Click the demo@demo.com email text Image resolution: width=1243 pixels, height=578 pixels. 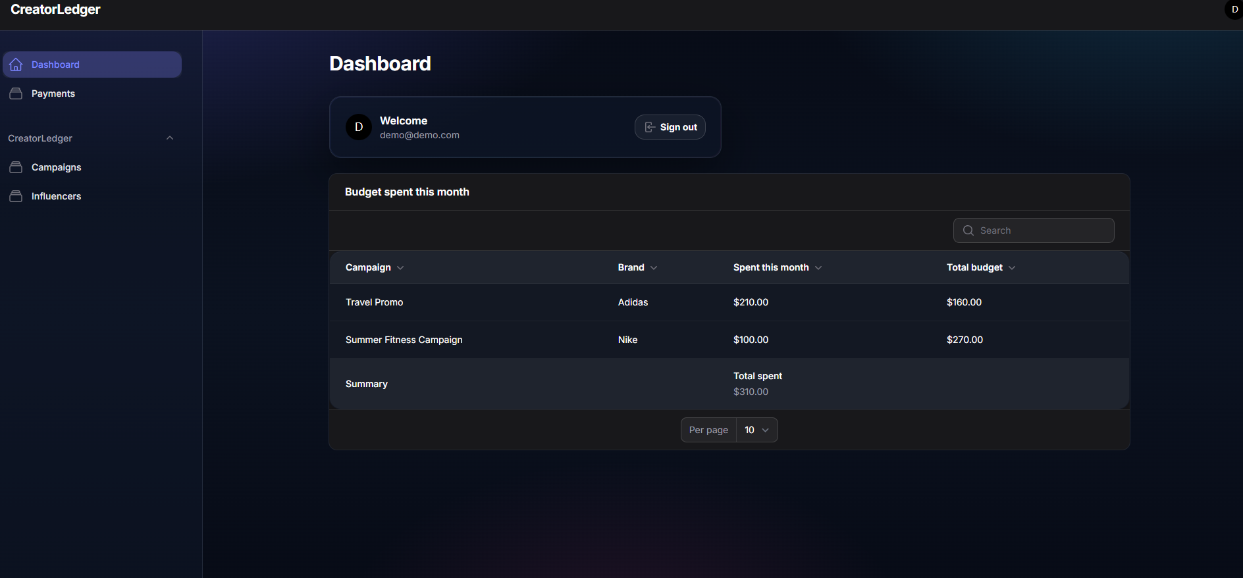click(x=419, y=135)
